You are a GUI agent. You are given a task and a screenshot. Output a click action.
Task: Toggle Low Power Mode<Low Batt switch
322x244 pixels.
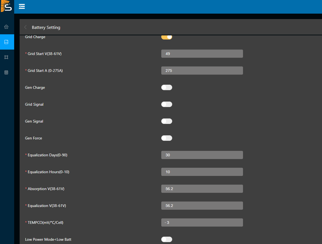pos(166,239)
